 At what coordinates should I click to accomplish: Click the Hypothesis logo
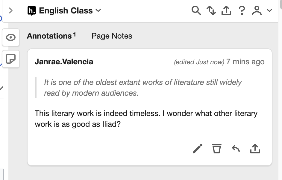click(x=33, y=10)
